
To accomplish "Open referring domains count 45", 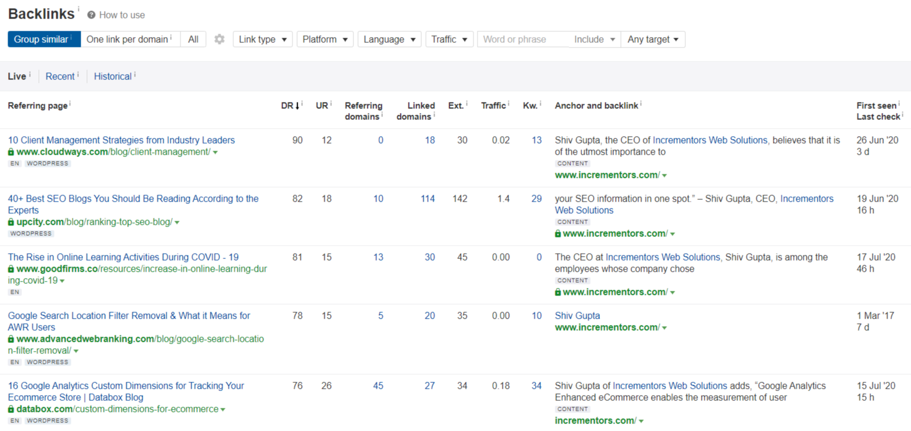I will click(378, 386).
